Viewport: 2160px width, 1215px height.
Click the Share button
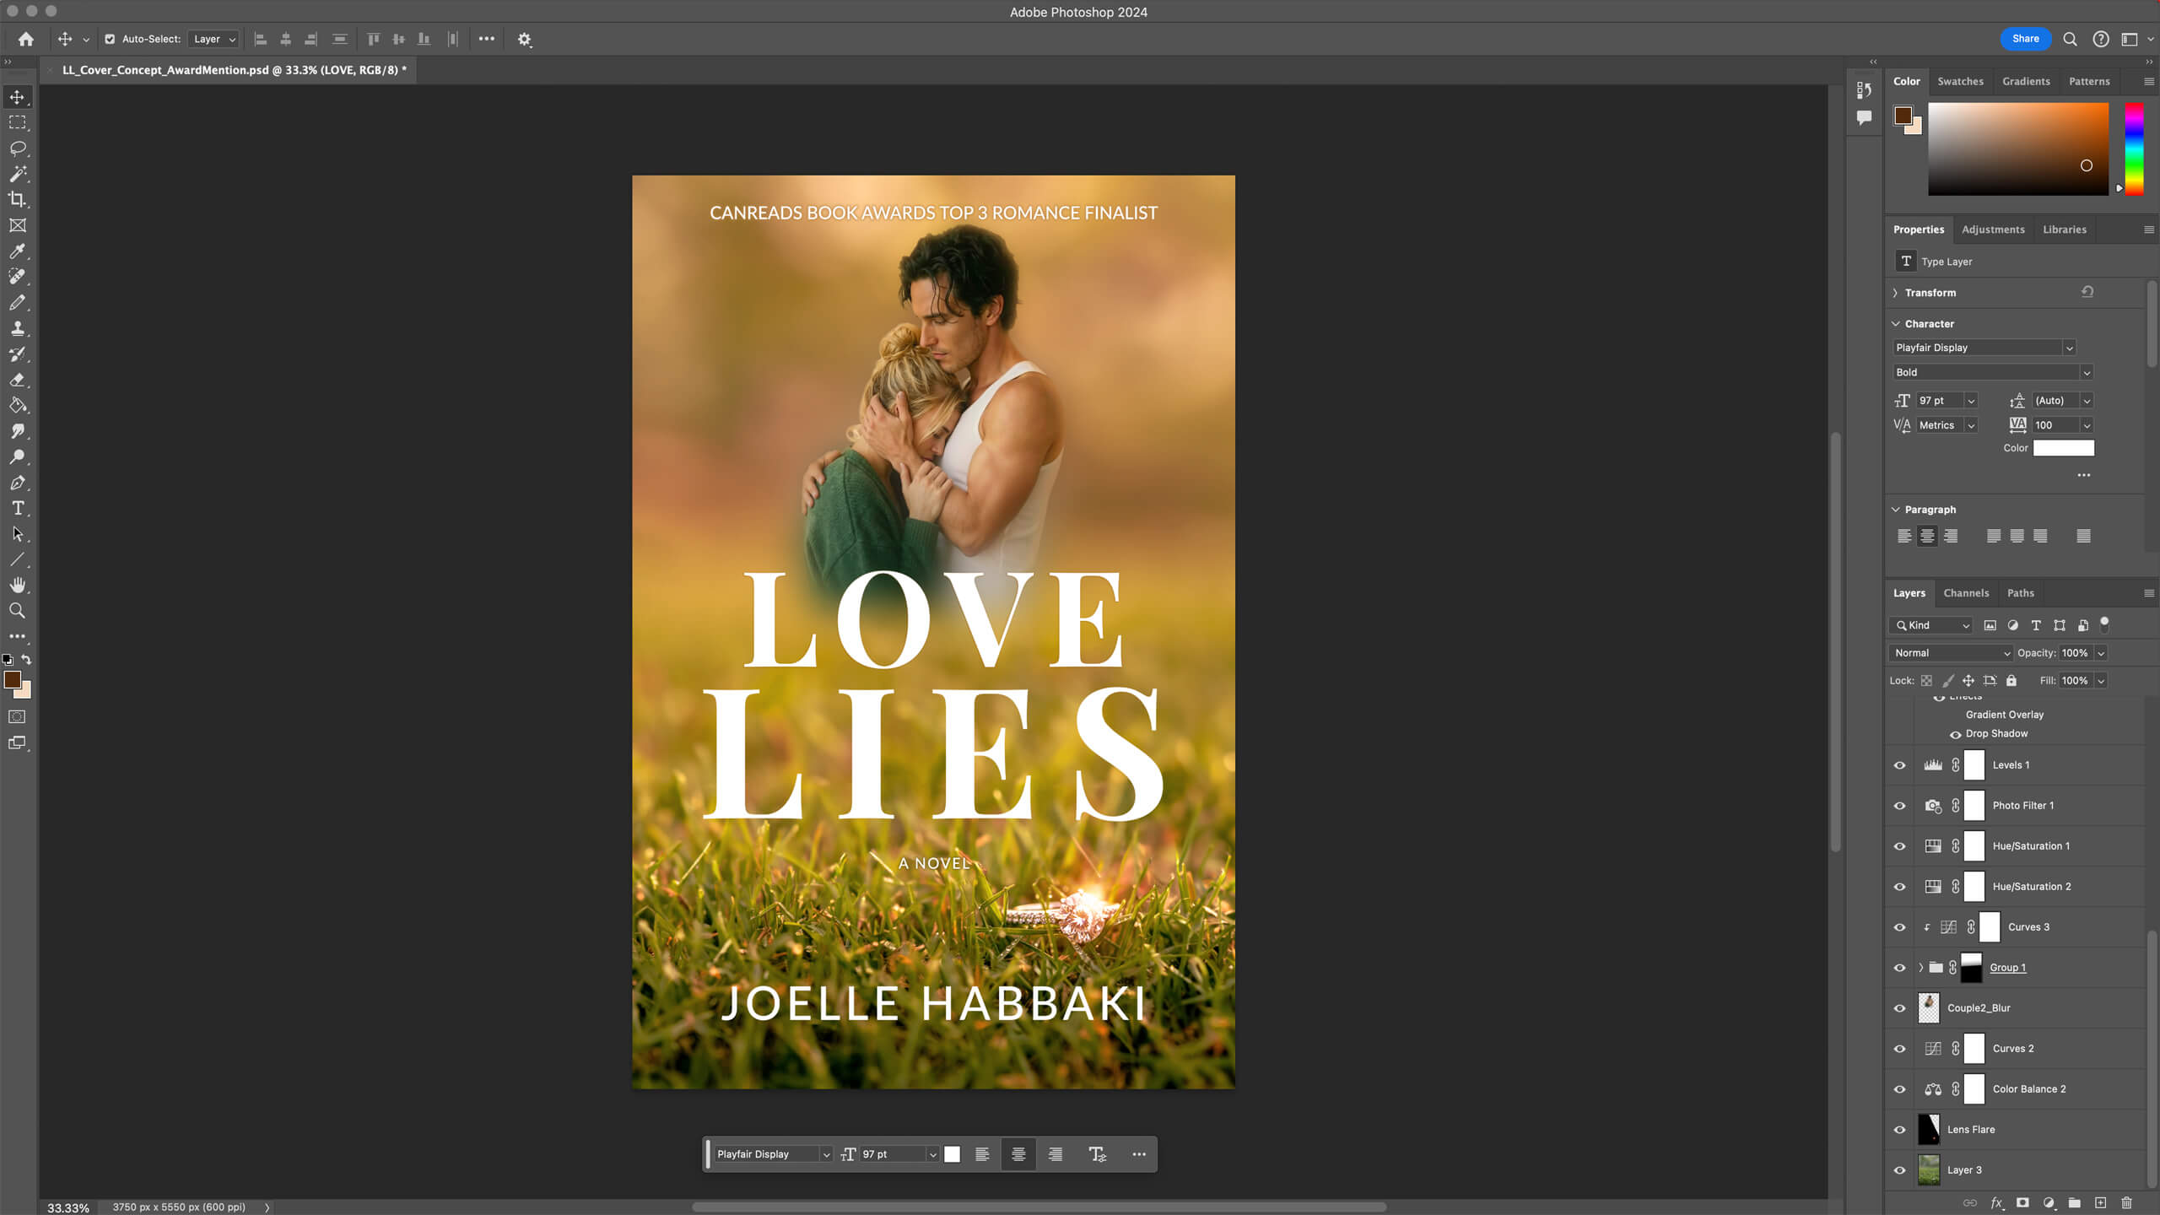click(x=2025, y=39)
